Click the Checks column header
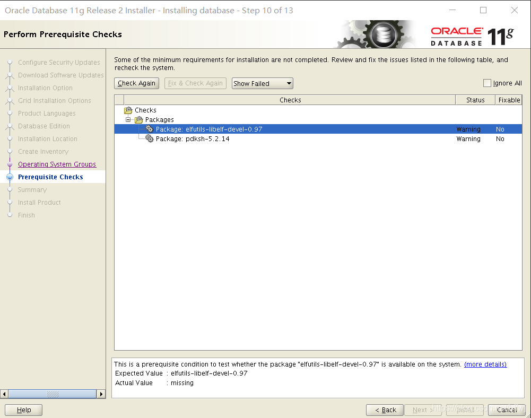 [x=290, y=100]
